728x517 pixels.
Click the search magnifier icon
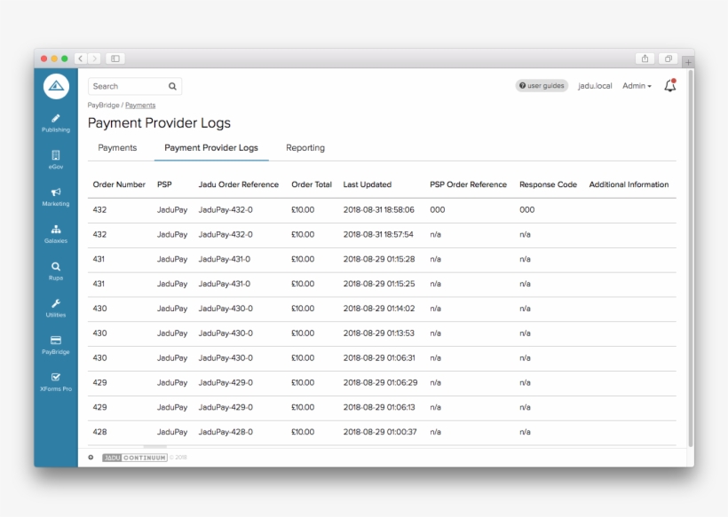click(172, 86)
